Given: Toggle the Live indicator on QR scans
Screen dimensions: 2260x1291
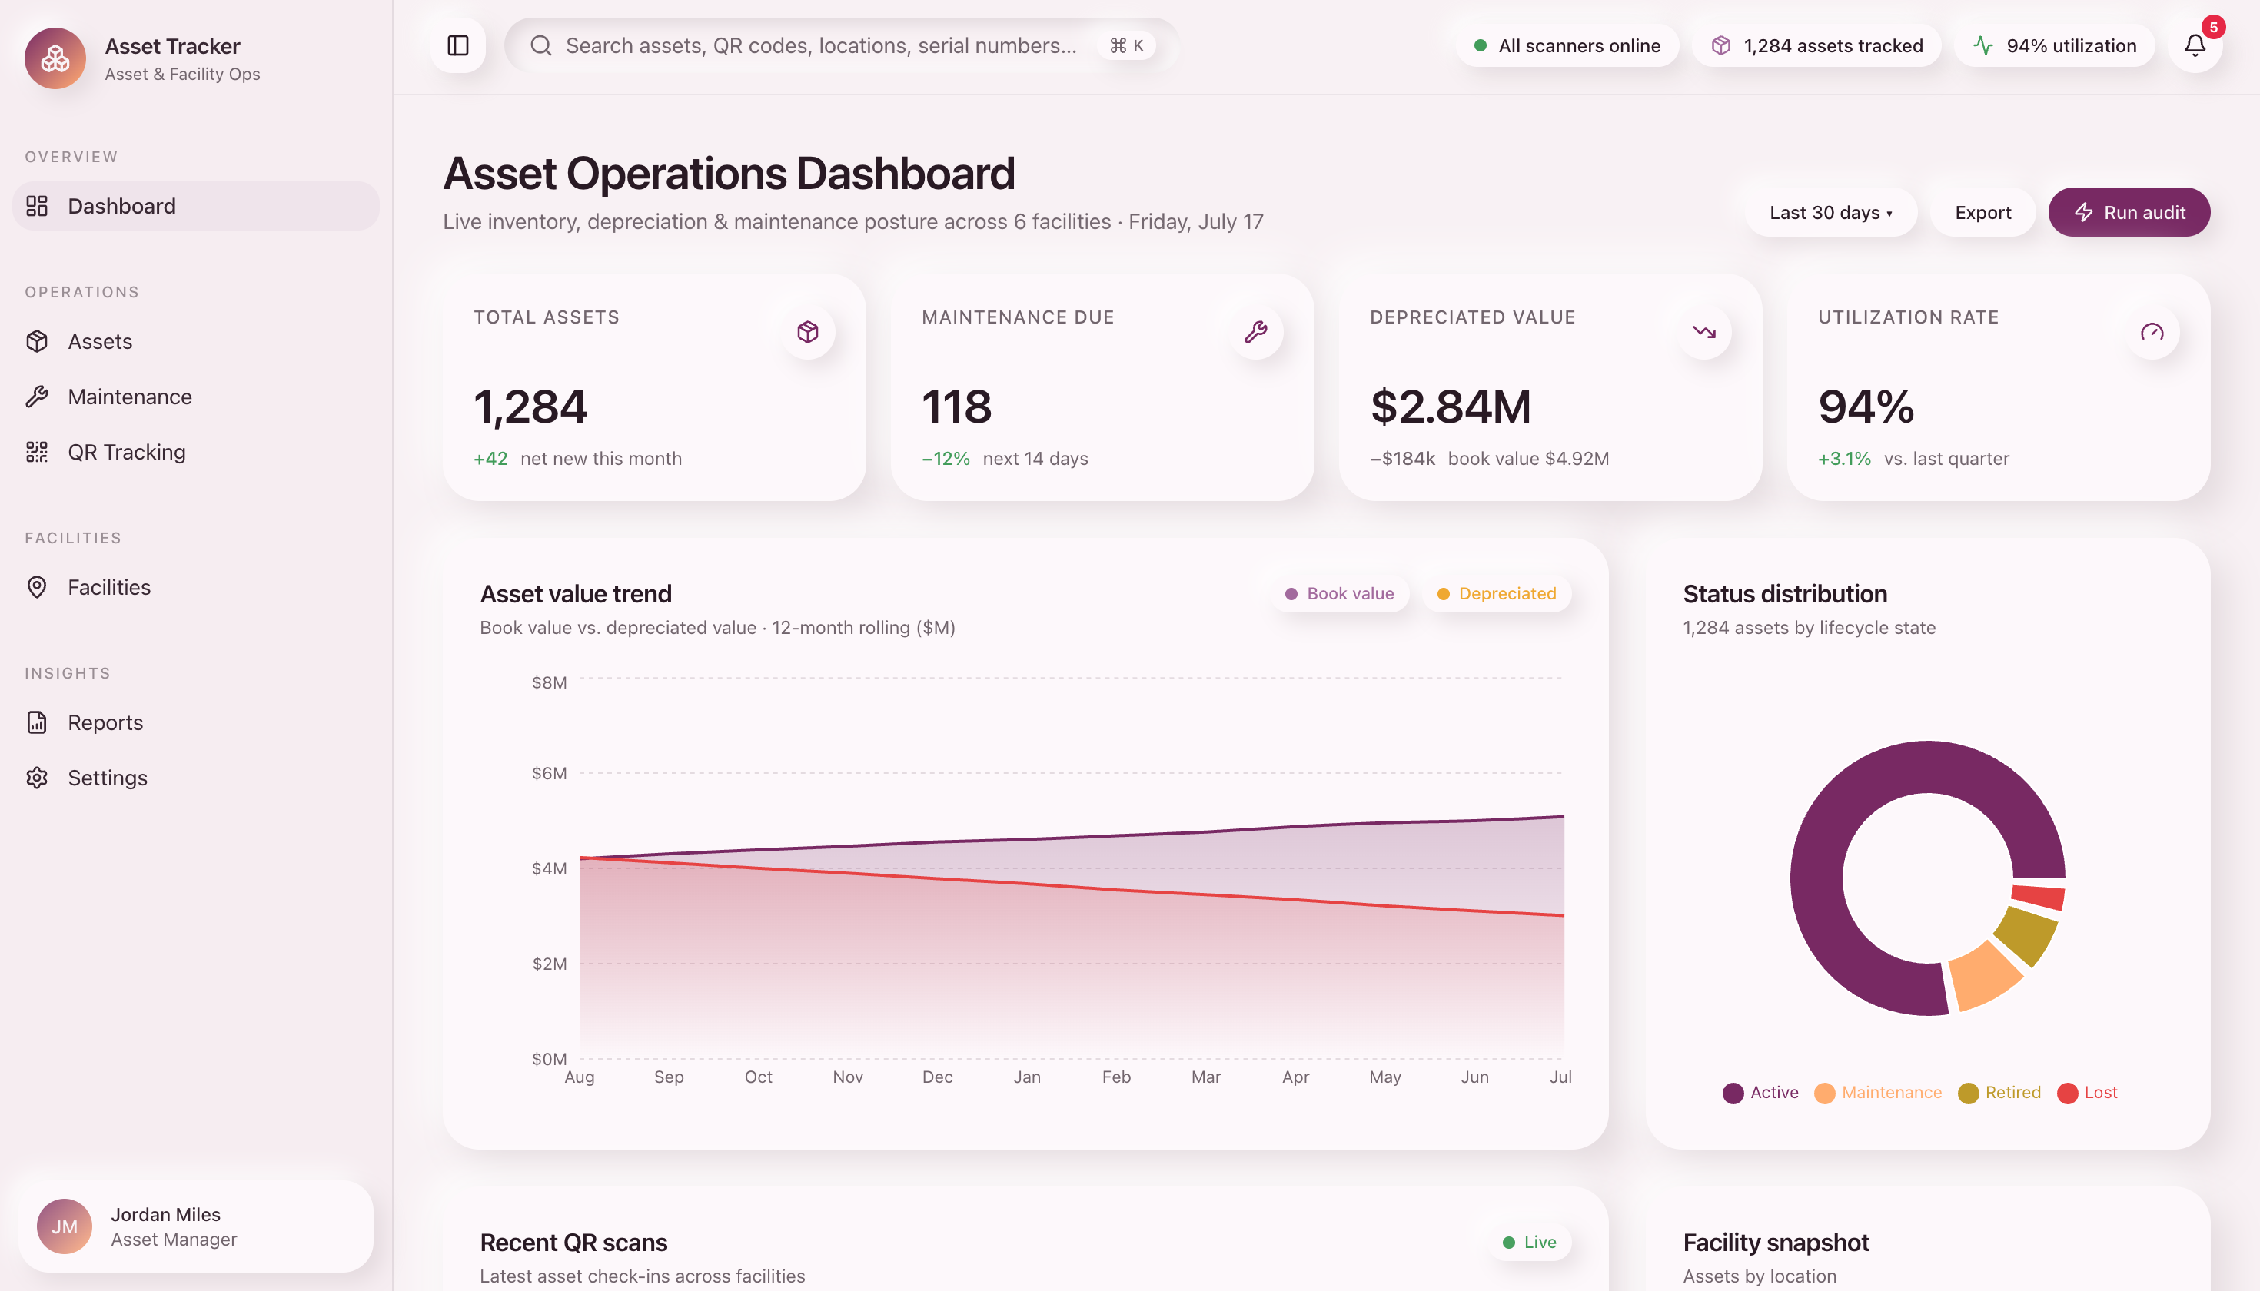Looking at the screenshot, I should [1529, 1243].
